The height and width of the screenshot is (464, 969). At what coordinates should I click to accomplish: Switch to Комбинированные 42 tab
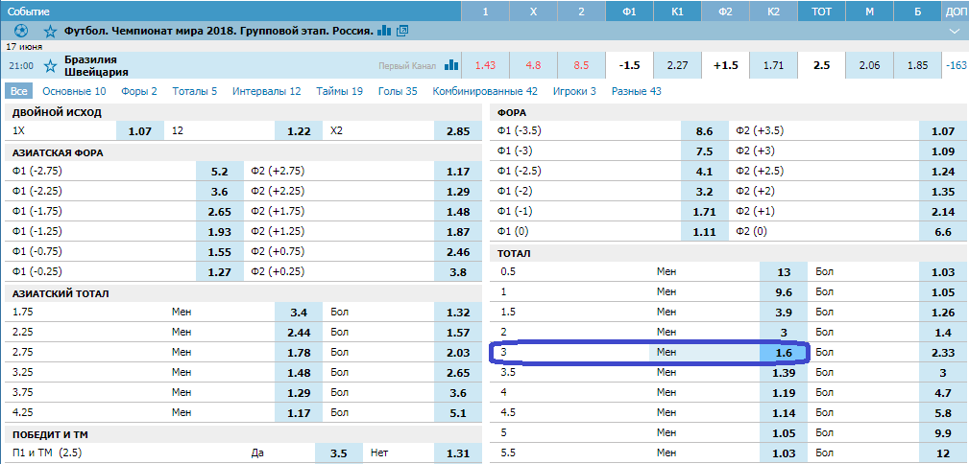coord(485,91)
